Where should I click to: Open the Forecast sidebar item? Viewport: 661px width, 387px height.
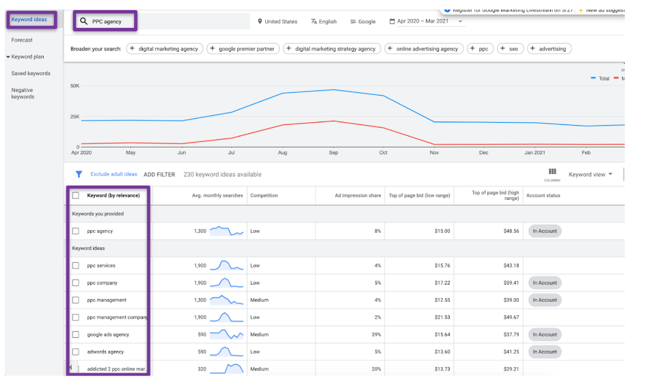(x=22, y=40)
